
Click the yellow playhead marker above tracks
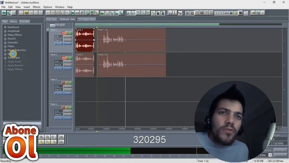click(x=97, y=27)
